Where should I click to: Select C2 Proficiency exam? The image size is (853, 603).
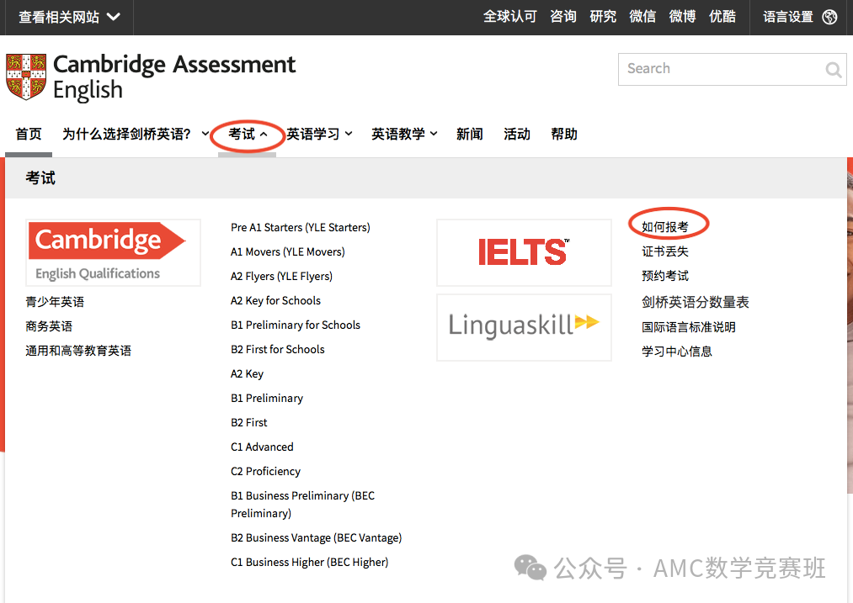click(x=265, y=472)
